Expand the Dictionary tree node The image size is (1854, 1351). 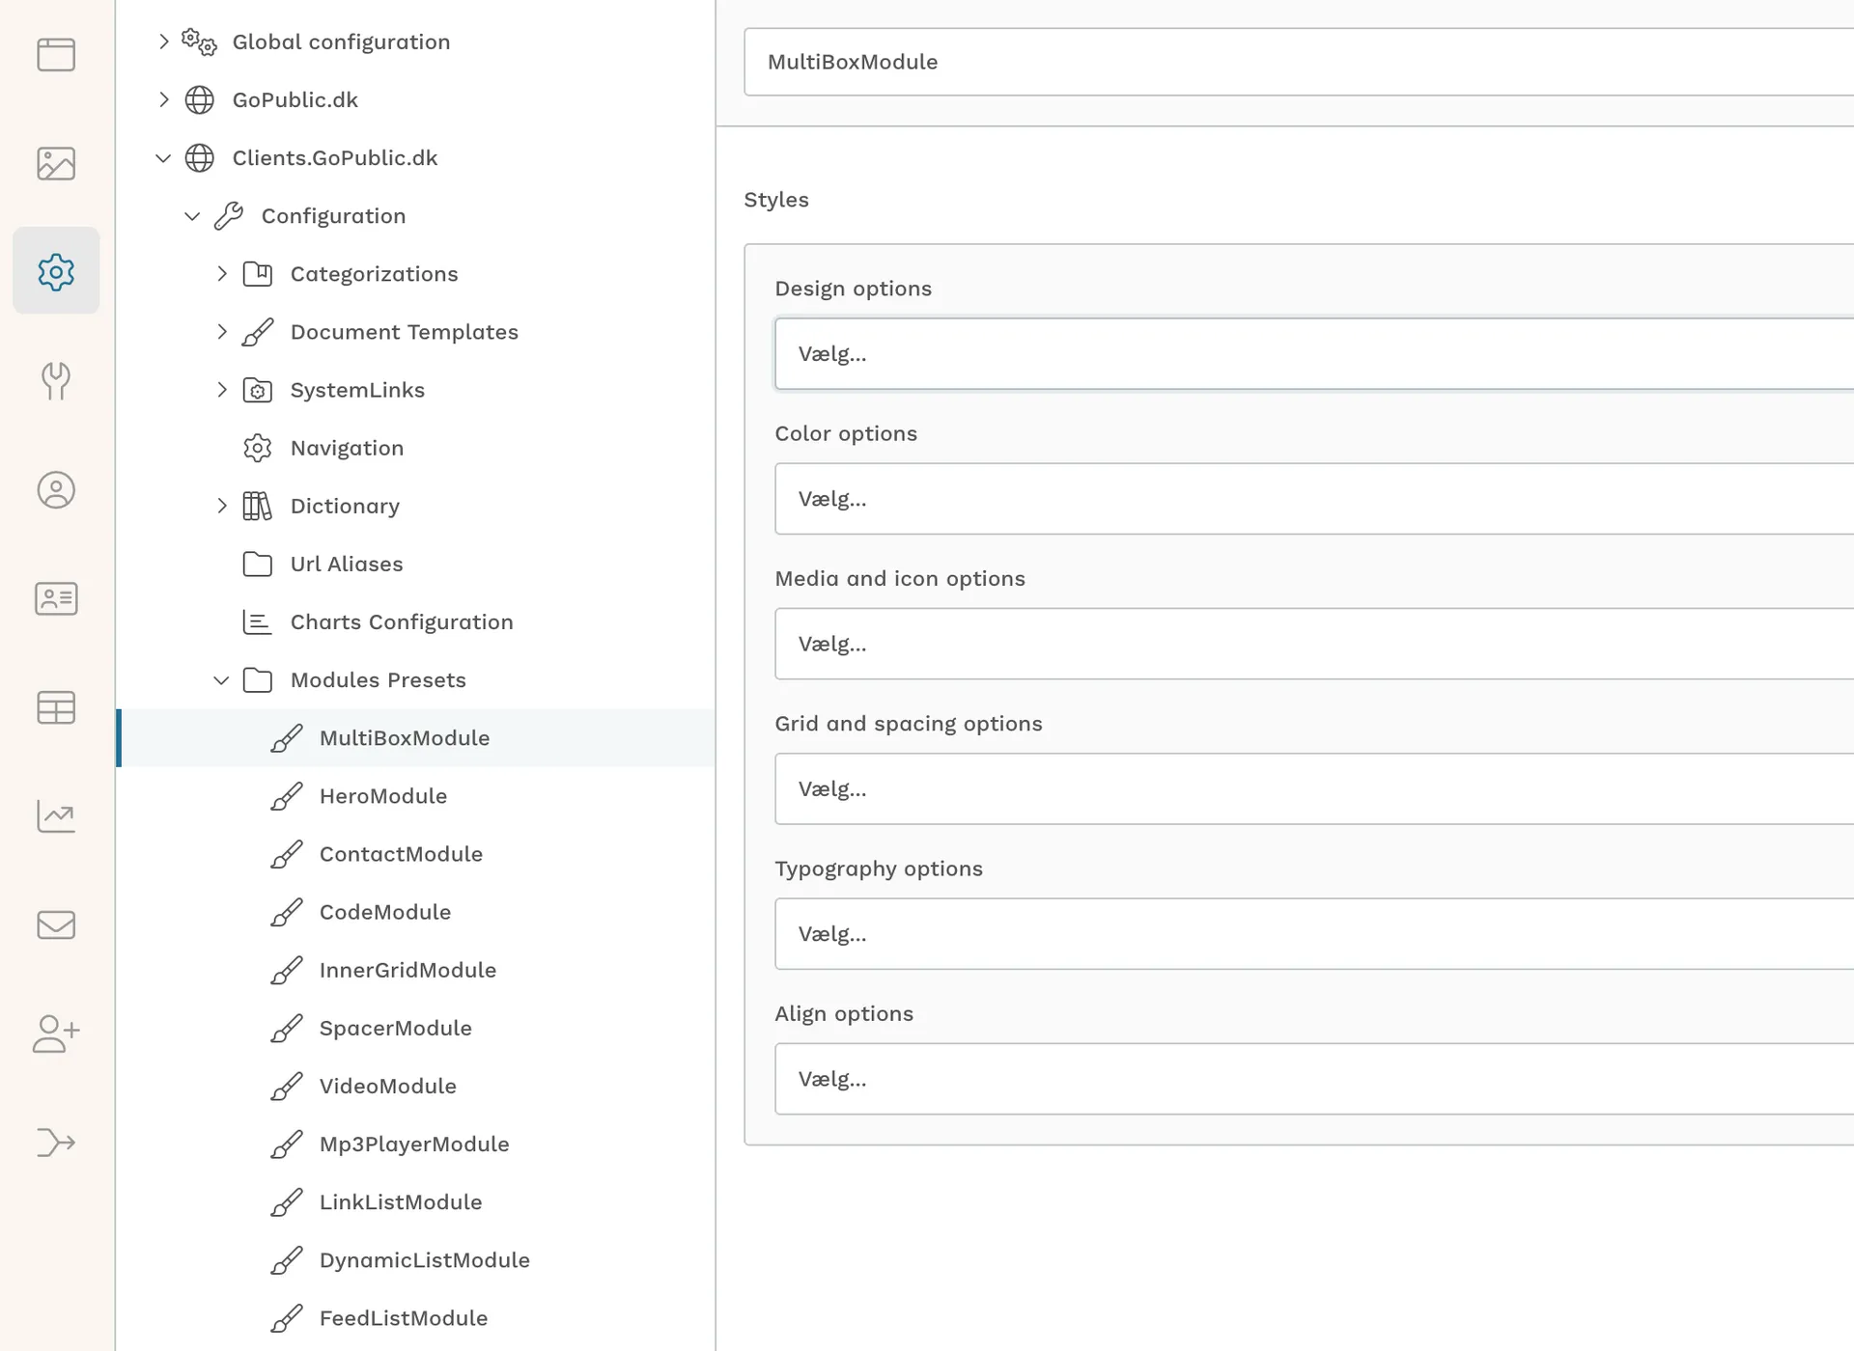221,506
